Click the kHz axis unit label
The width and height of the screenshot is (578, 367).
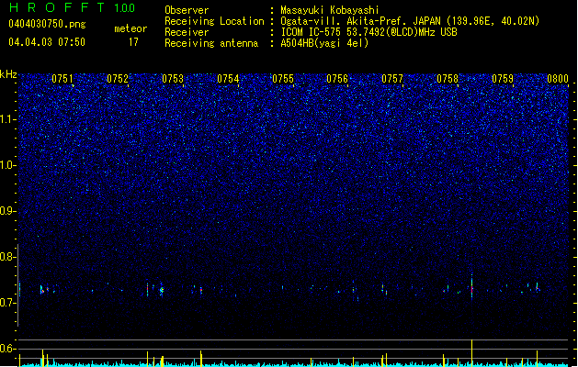(8, 74)
